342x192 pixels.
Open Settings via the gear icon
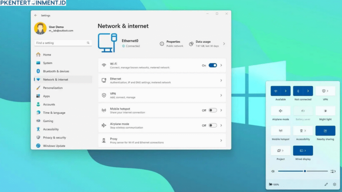(334, 184)
